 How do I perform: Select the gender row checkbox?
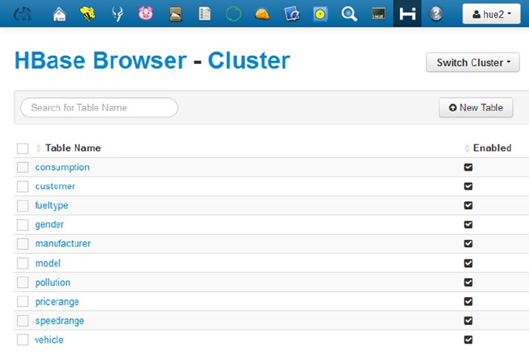pyautogui.click(x=22, y=225)
